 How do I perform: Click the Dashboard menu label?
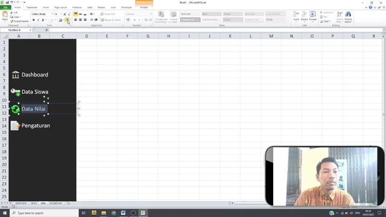[35, 75]
